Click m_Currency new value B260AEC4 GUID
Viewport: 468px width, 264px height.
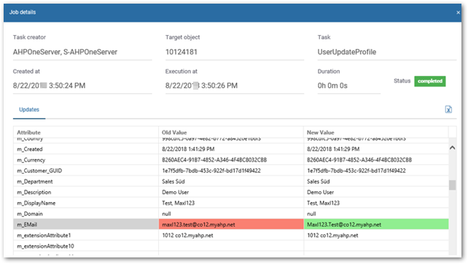tap(376, 160)
